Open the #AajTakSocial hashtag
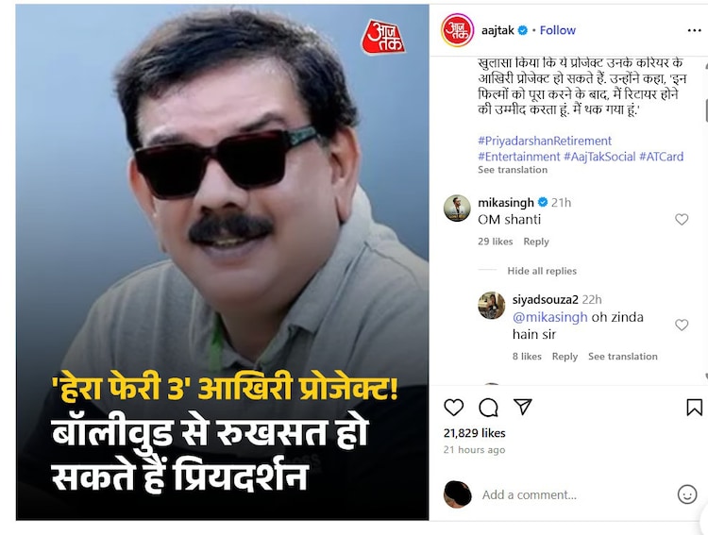 599,157
